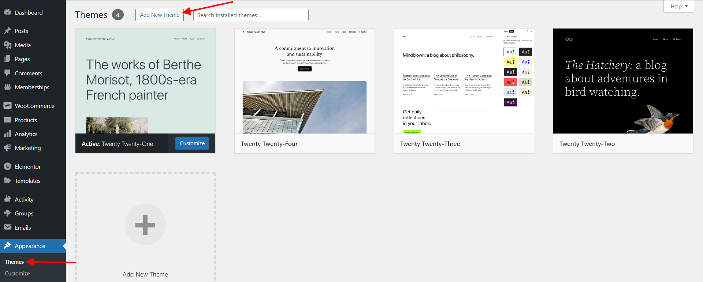703x282 pixels.
Task: Open the WooCommerce menu item
Action: (x=33, y=106)
